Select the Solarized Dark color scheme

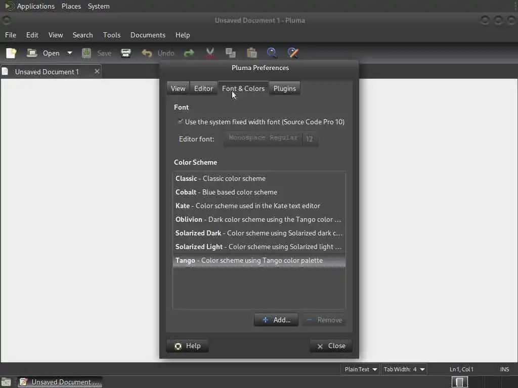click(x=259, y=233)
